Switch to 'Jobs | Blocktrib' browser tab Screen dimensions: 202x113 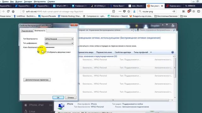pos(137,6)
